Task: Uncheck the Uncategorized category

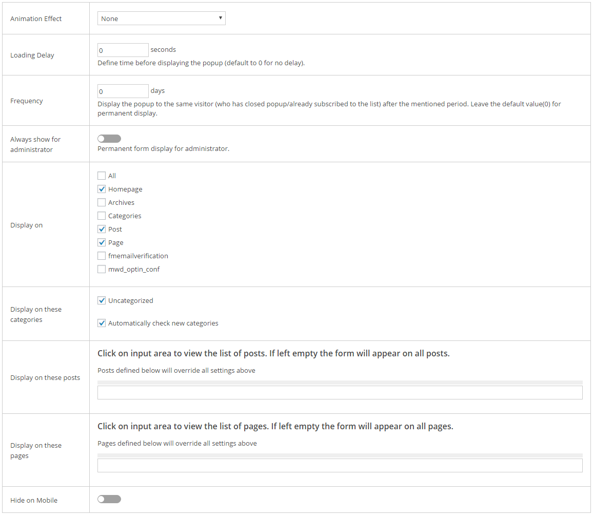Action: click(102, 300)
